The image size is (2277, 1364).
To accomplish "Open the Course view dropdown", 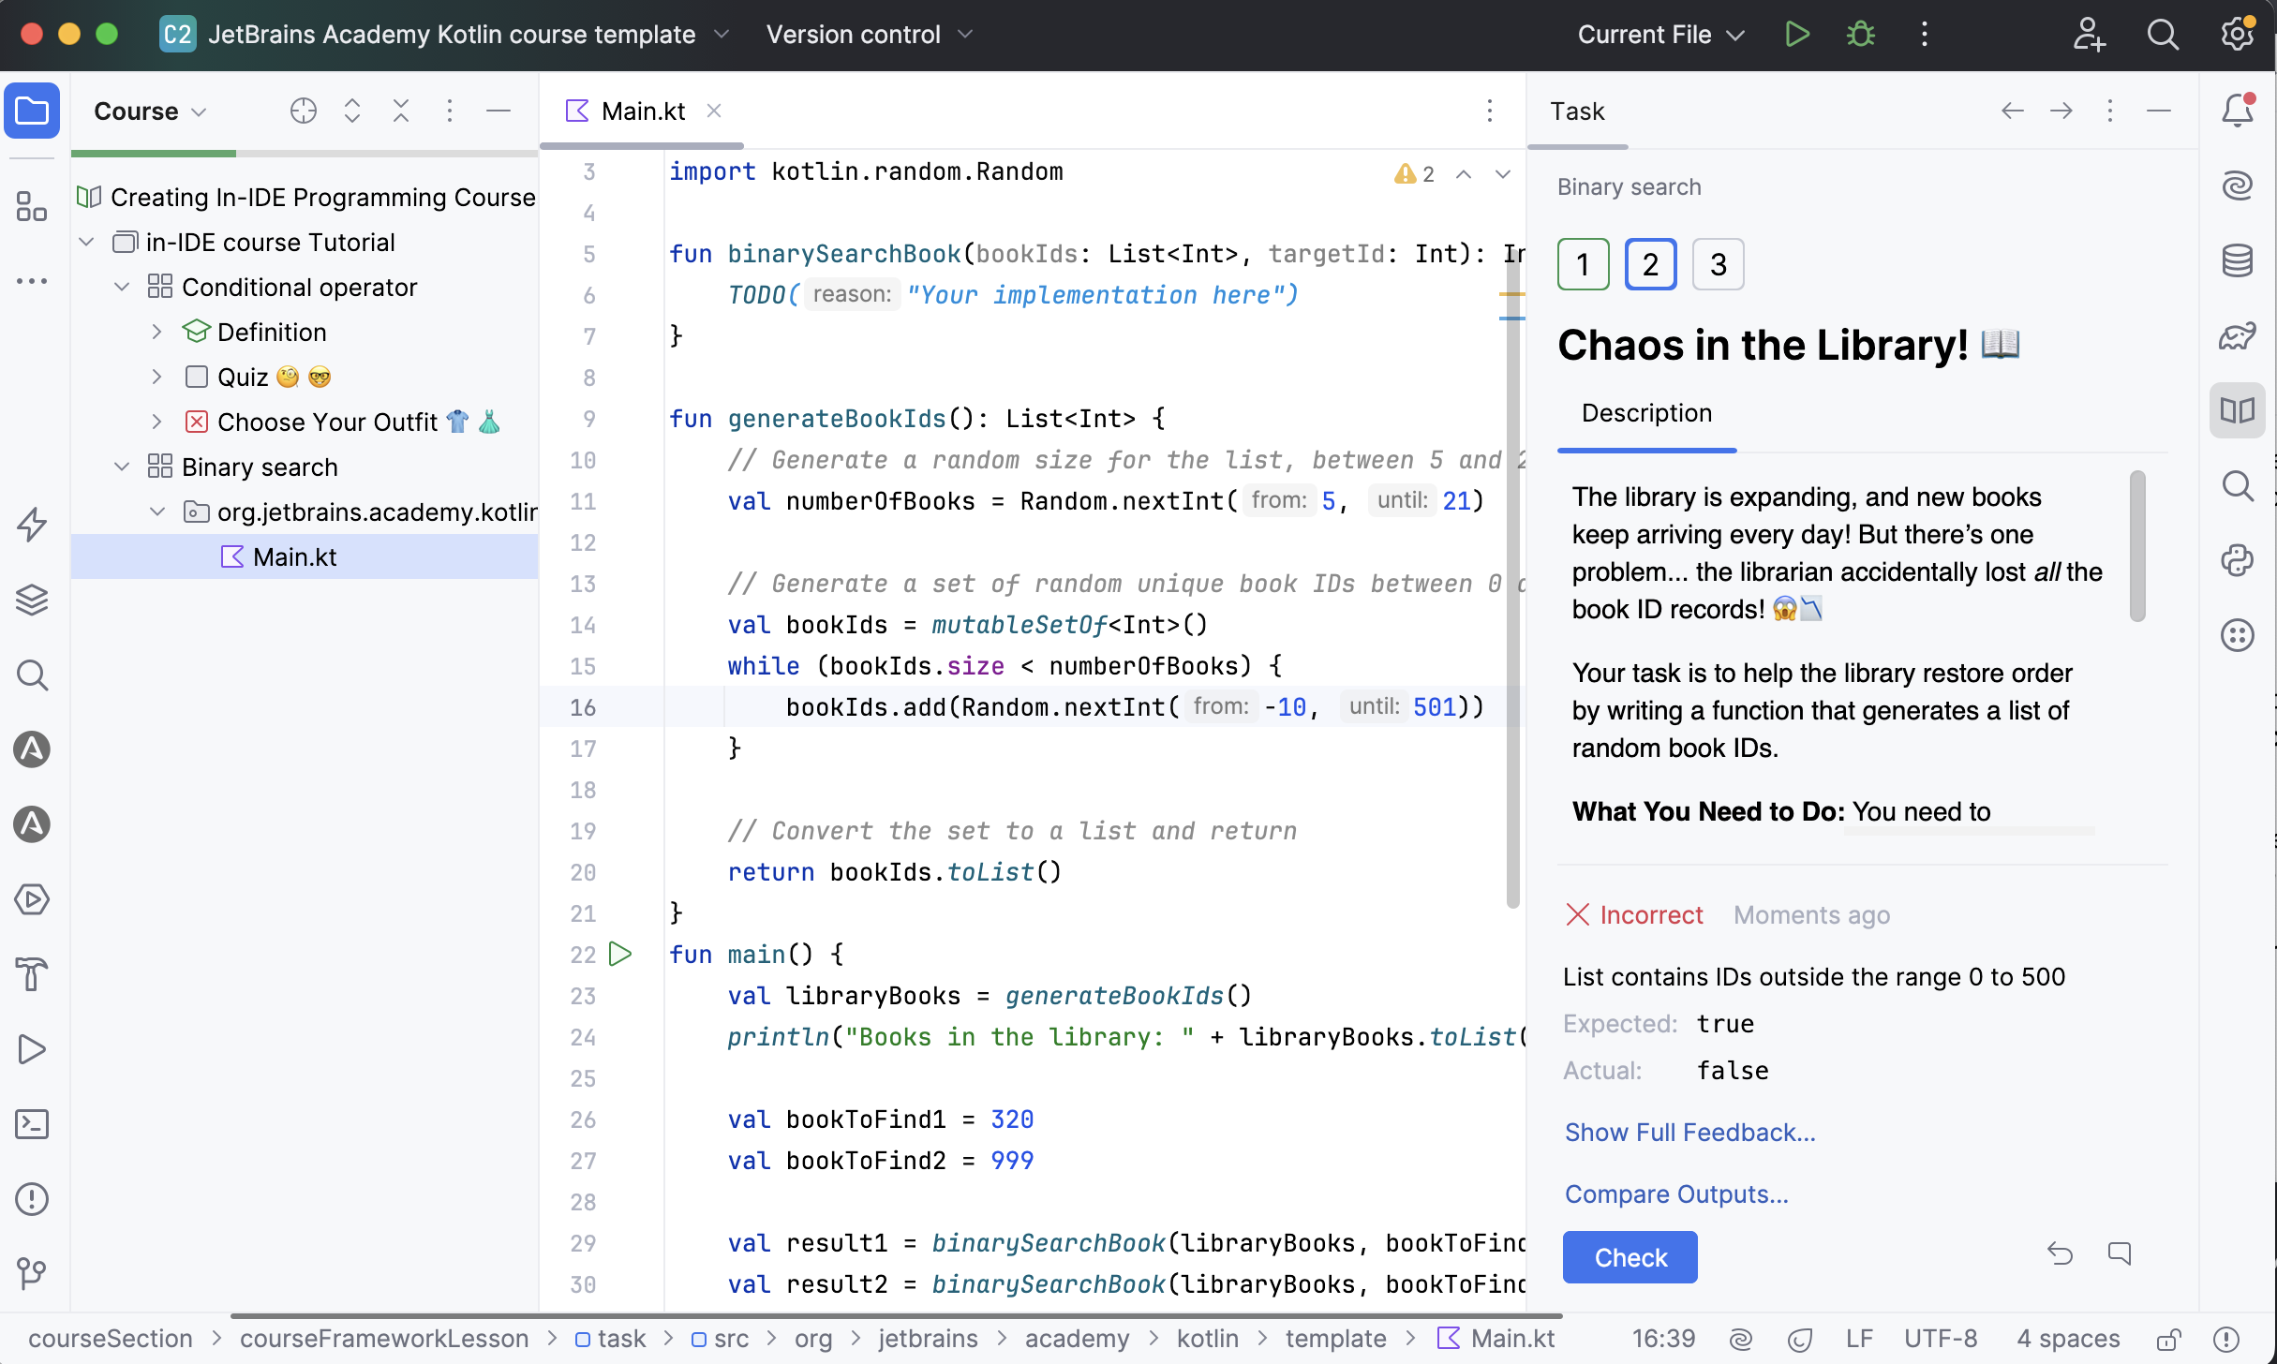I will coord(150,111).
